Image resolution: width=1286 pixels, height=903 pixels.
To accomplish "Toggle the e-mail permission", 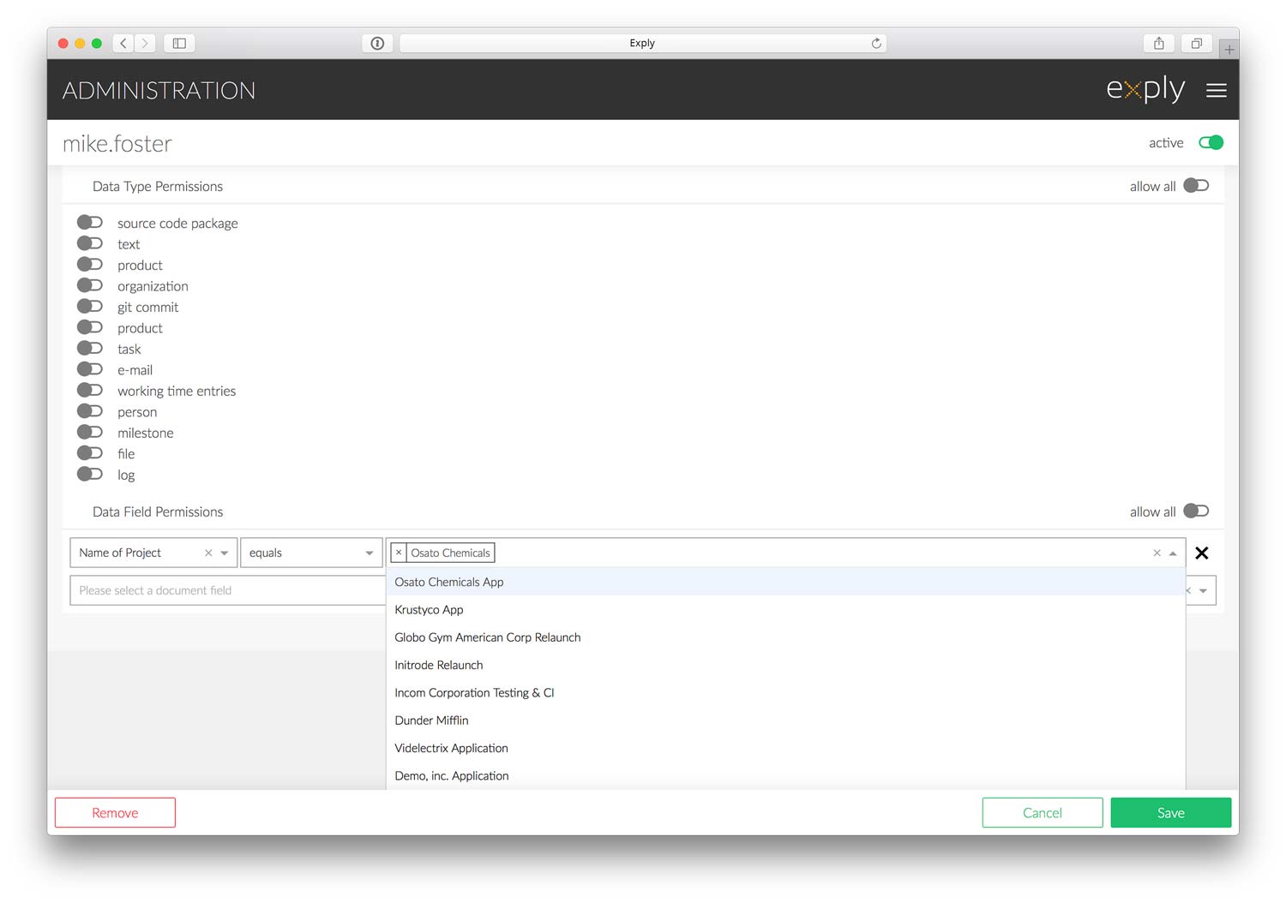I will [90, 369].
